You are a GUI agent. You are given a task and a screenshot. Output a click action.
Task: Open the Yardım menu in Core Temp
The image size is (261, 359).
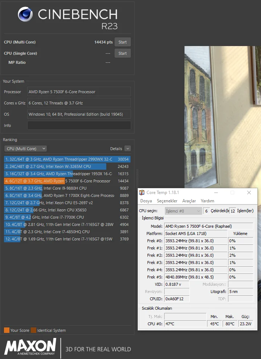pos(207,201)
